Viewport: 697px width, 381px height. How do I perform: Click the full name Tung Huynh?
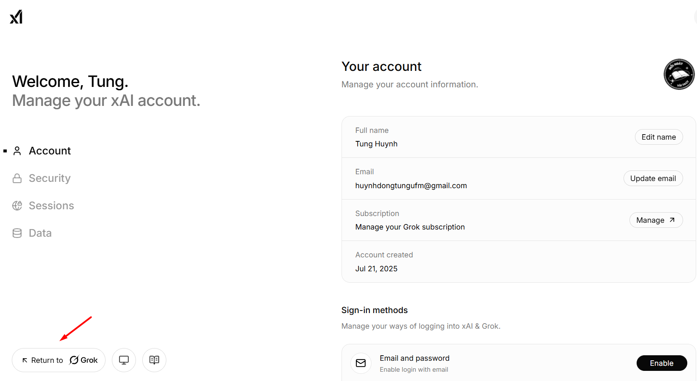coord(376,144)
